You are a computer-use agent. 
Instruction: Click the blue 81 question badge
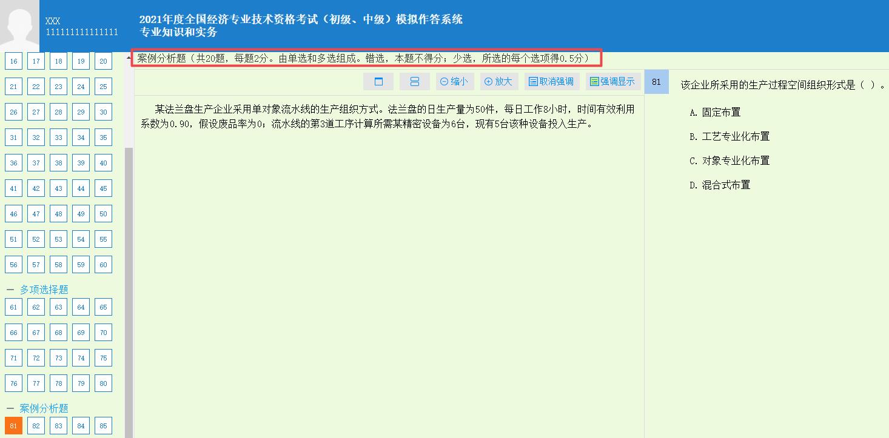pos(656,81)
